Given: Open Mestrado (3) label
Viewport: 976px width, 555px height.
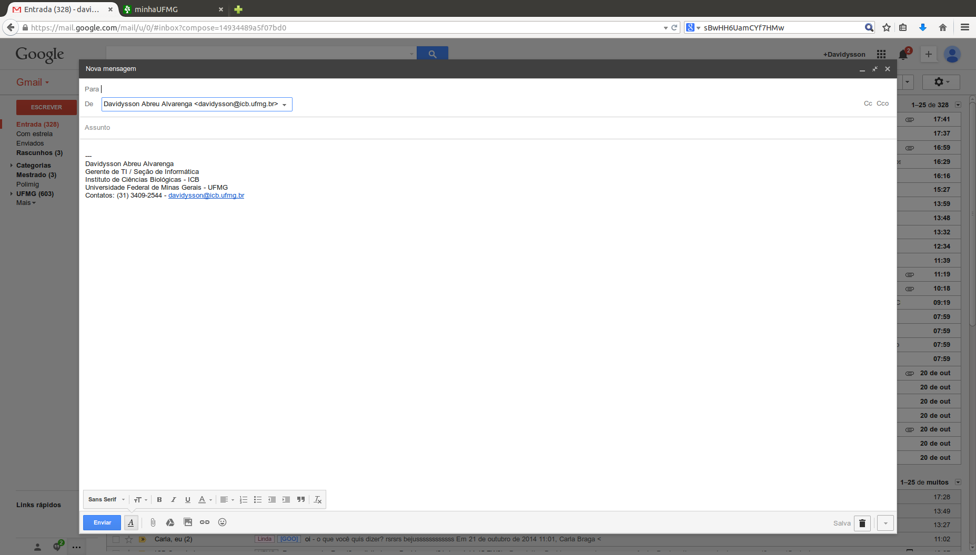Looking at the screenshot, I should (x=36, y=175).
